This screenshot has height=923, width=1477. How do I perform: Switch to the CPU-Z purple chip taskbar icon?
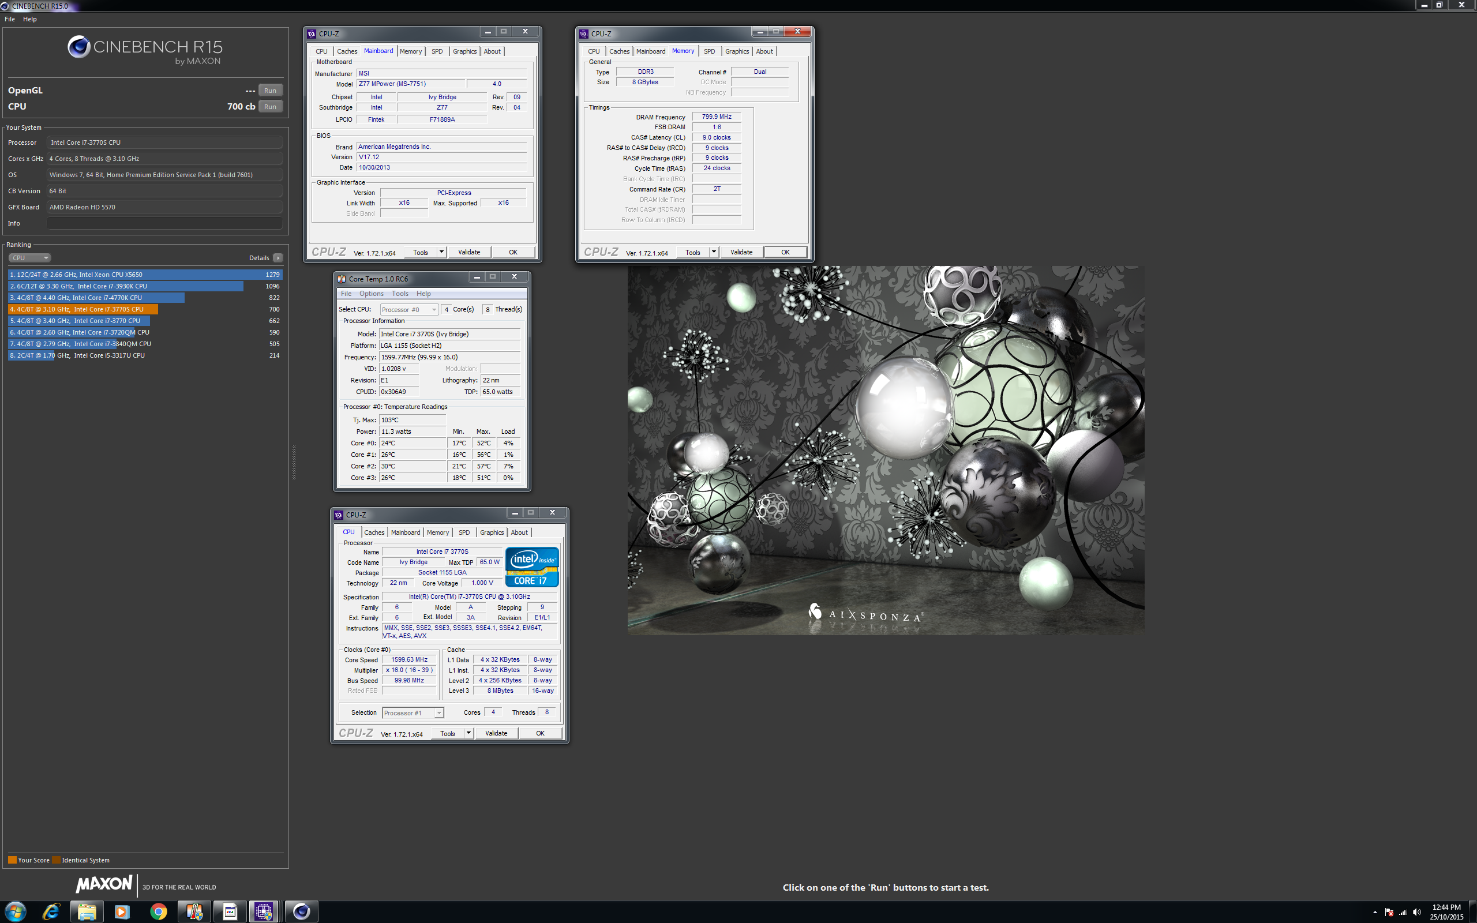click(264, 911)
